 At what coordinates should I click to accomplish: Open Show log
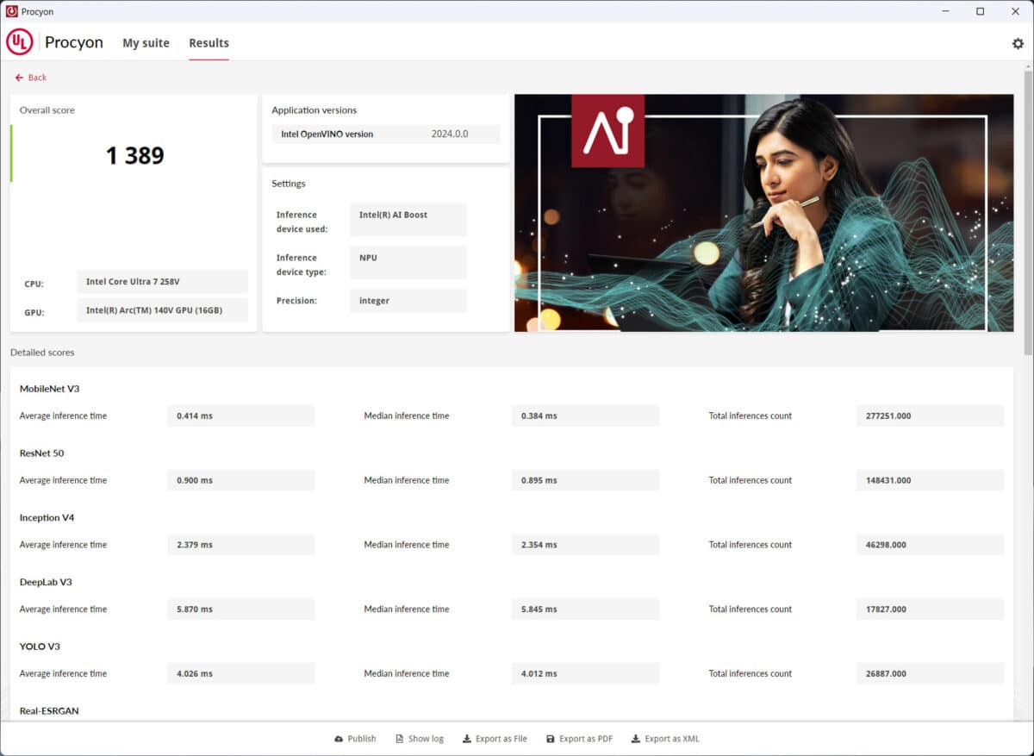(420, 739)
